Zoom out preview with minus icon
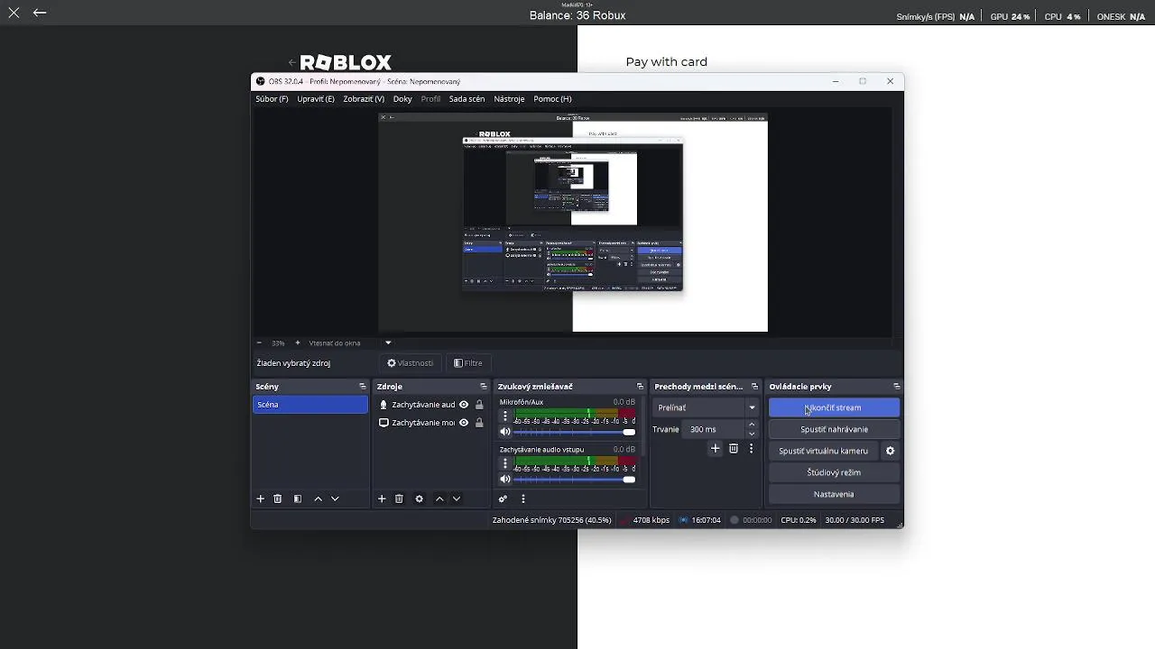This screenshot has width=1155, height=649. [x=259, y=343]
